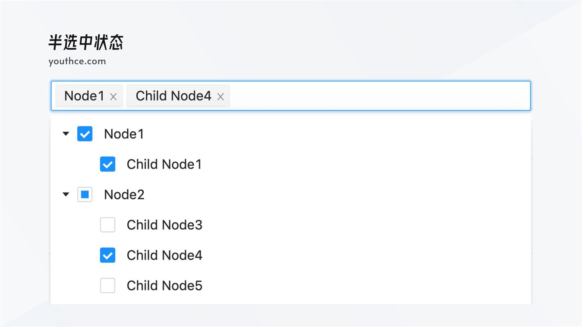Uncheck the Child Node1 checkbox
The image size is (582, 327).
pyautogui.click(x=108, y=164)
